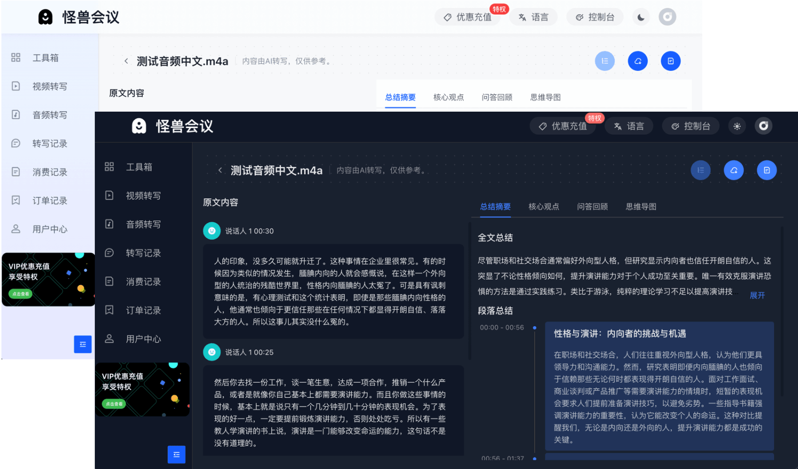Screen dimensions: 798x469
Task: Click the document export circular icon
Action: pos(767,170)
